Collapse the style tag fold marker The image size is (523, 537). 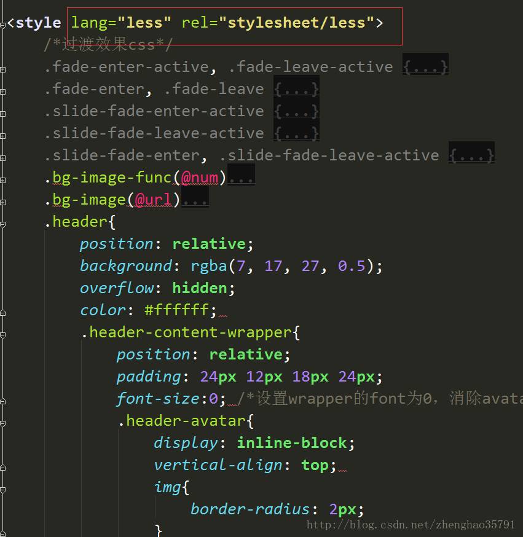pos(2,25)
